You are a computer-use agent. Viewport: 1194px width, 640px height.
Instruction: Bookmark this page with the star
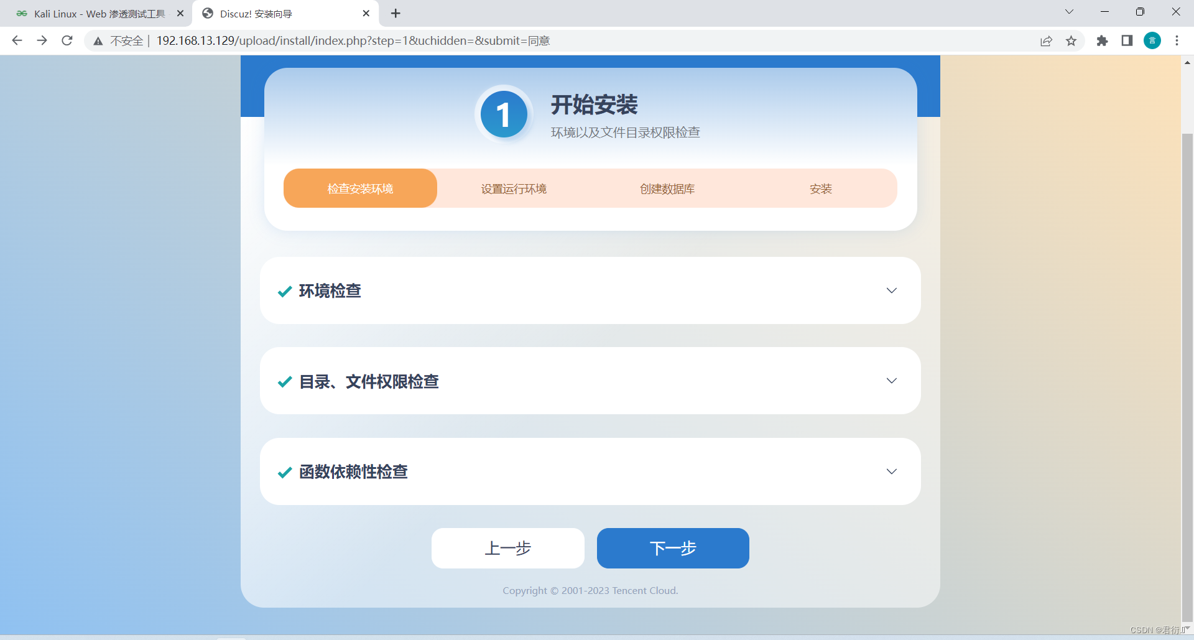pos(1071,41)
